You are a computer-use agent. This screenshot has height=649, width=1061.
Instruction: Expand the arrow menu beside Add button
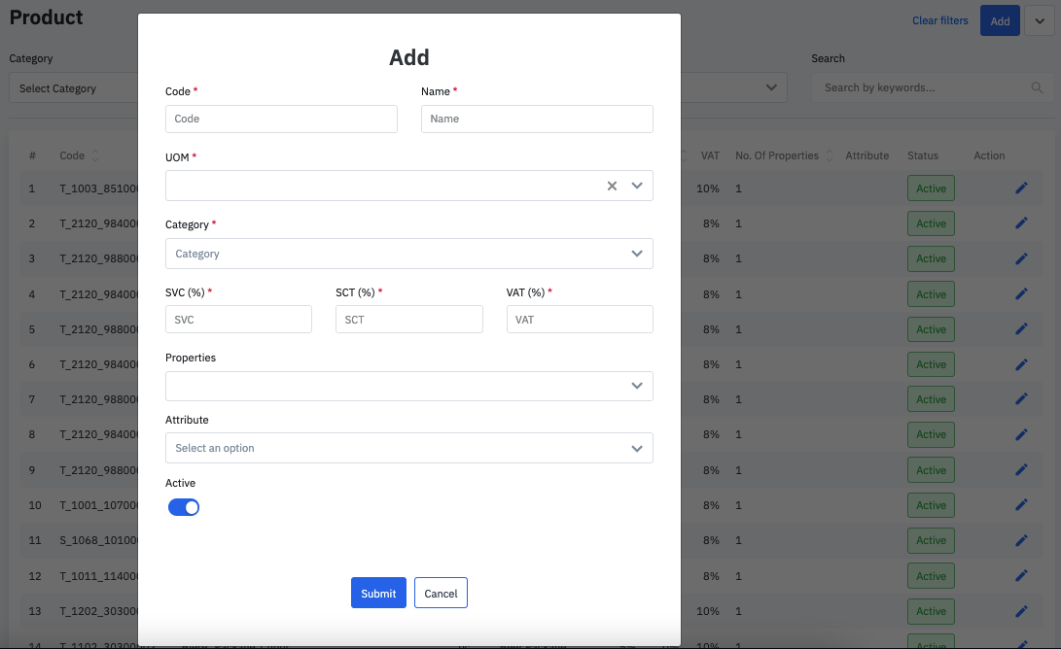[1039, 21]
